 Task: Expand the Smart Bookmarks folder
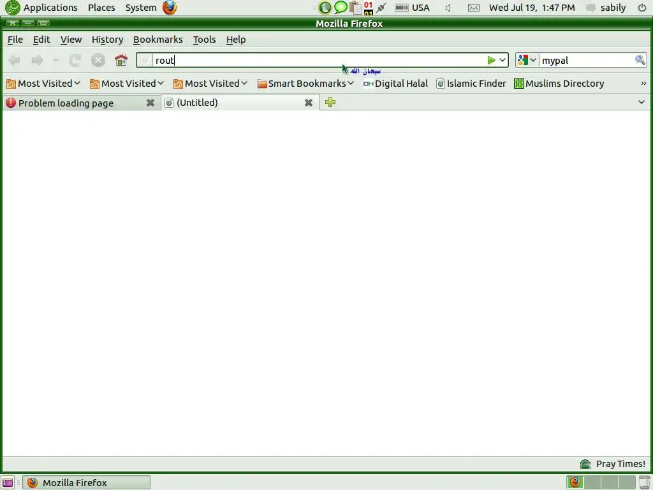(x=305, y=84)
